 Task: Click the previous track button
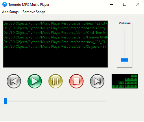point(14,81)
